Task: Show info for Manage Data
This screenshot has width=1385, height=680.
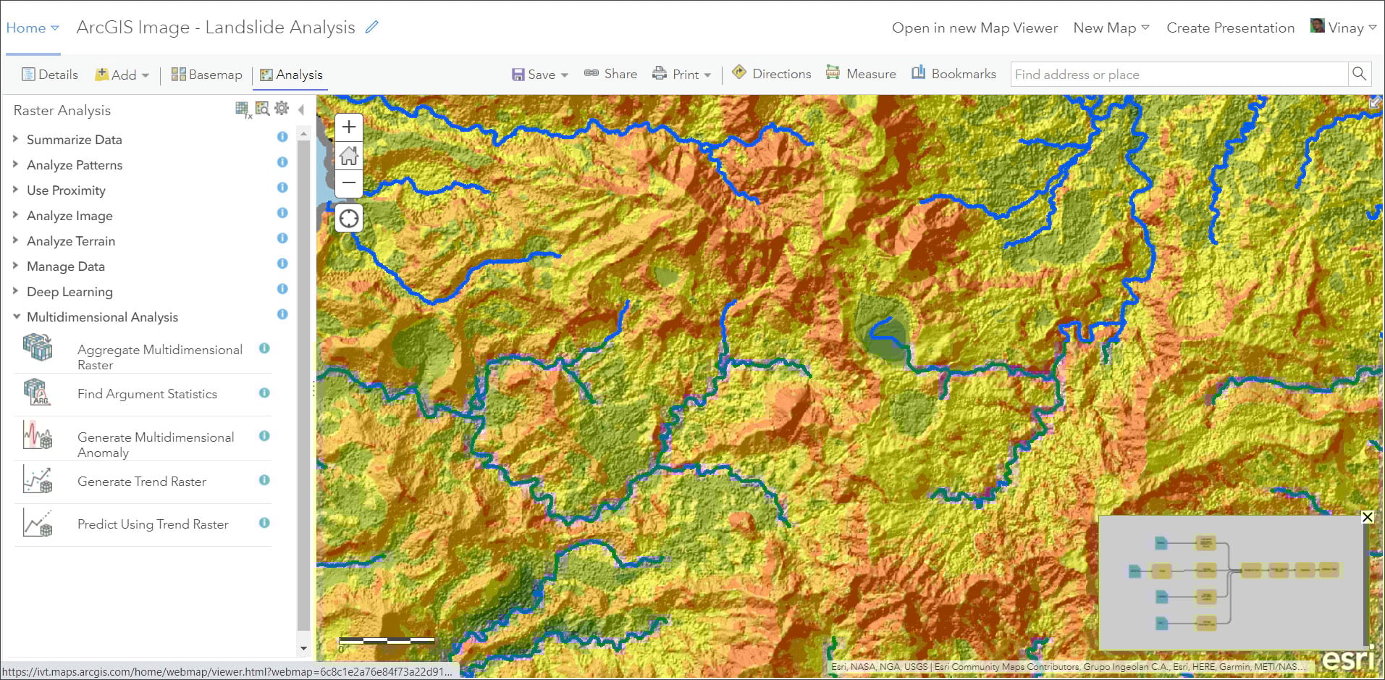Action: click(282, 264)
